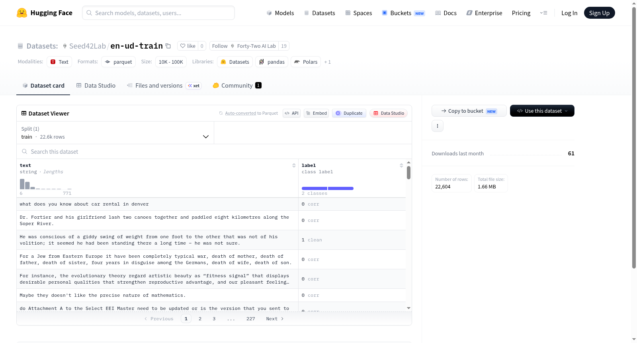The height and width of the screenshot is (343, 637).
Task: Focus the main search models field
Action: click(x=158, y=13)
